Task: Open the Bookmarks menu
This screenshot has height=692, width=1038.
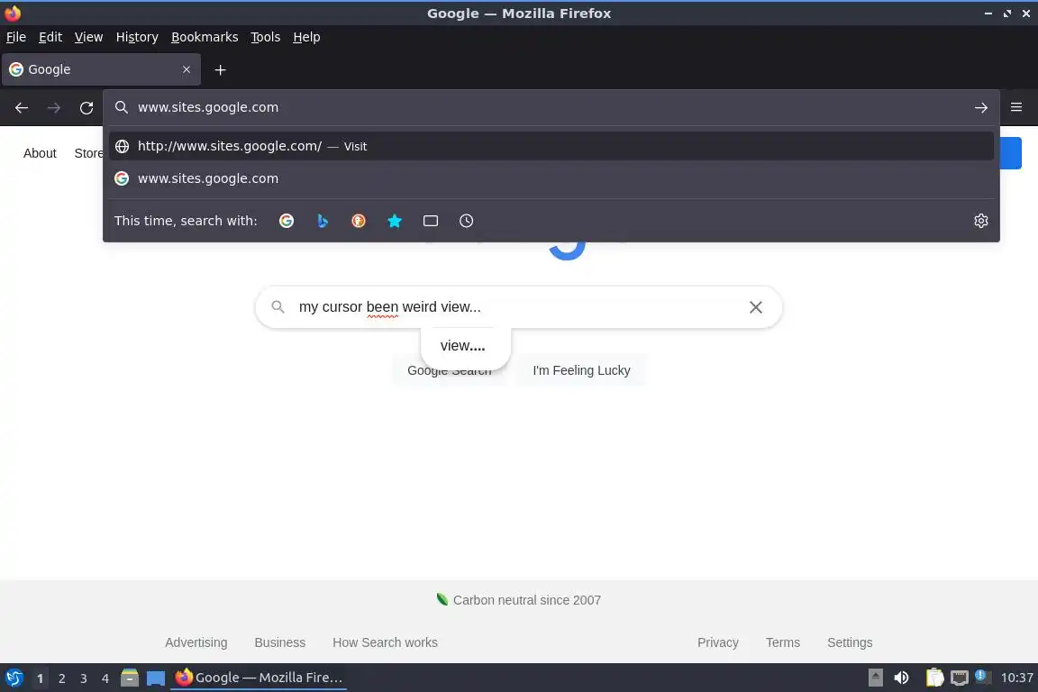Action: [205, 37]
